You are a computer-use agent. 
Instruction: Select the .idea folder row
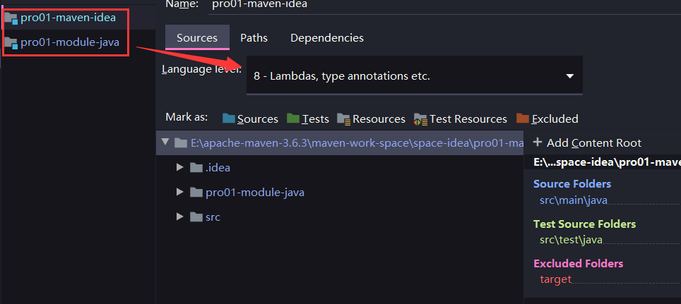pyautogui.click(x=340, y=167)
